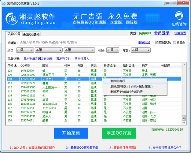Enable the 摄像头 checkbox
Image resolution: width=191 pixels, height=153 pixels.
(x=174, y=42)
